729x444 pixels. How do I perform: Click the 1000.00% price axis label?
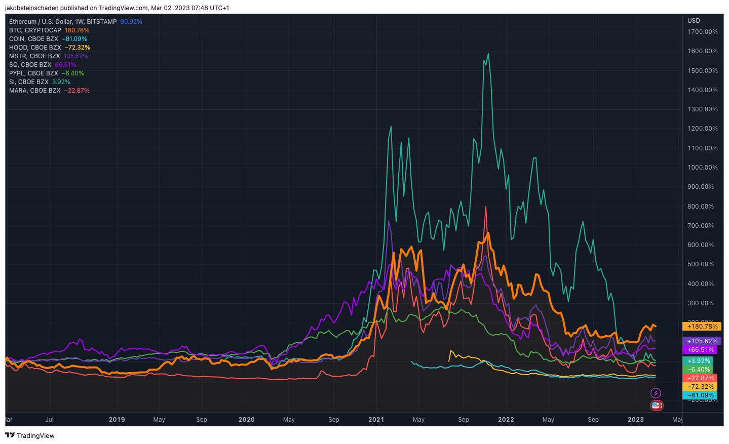(703, 168)
